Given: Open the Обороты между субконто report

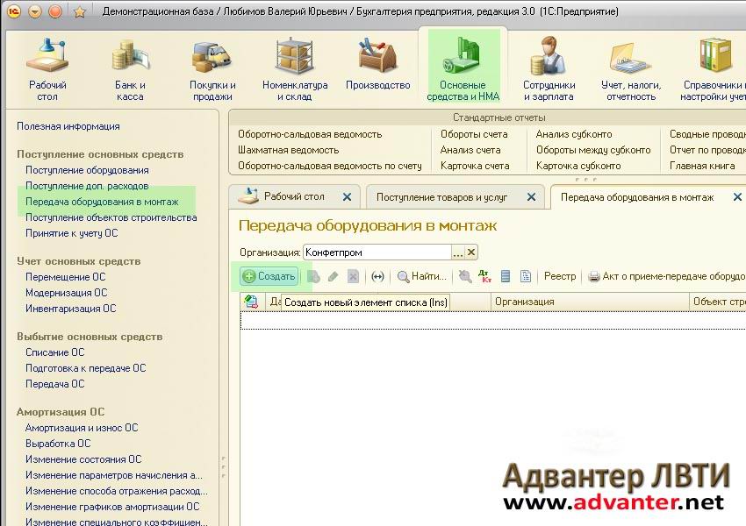Looking at the screenshot, I should 593,150.
